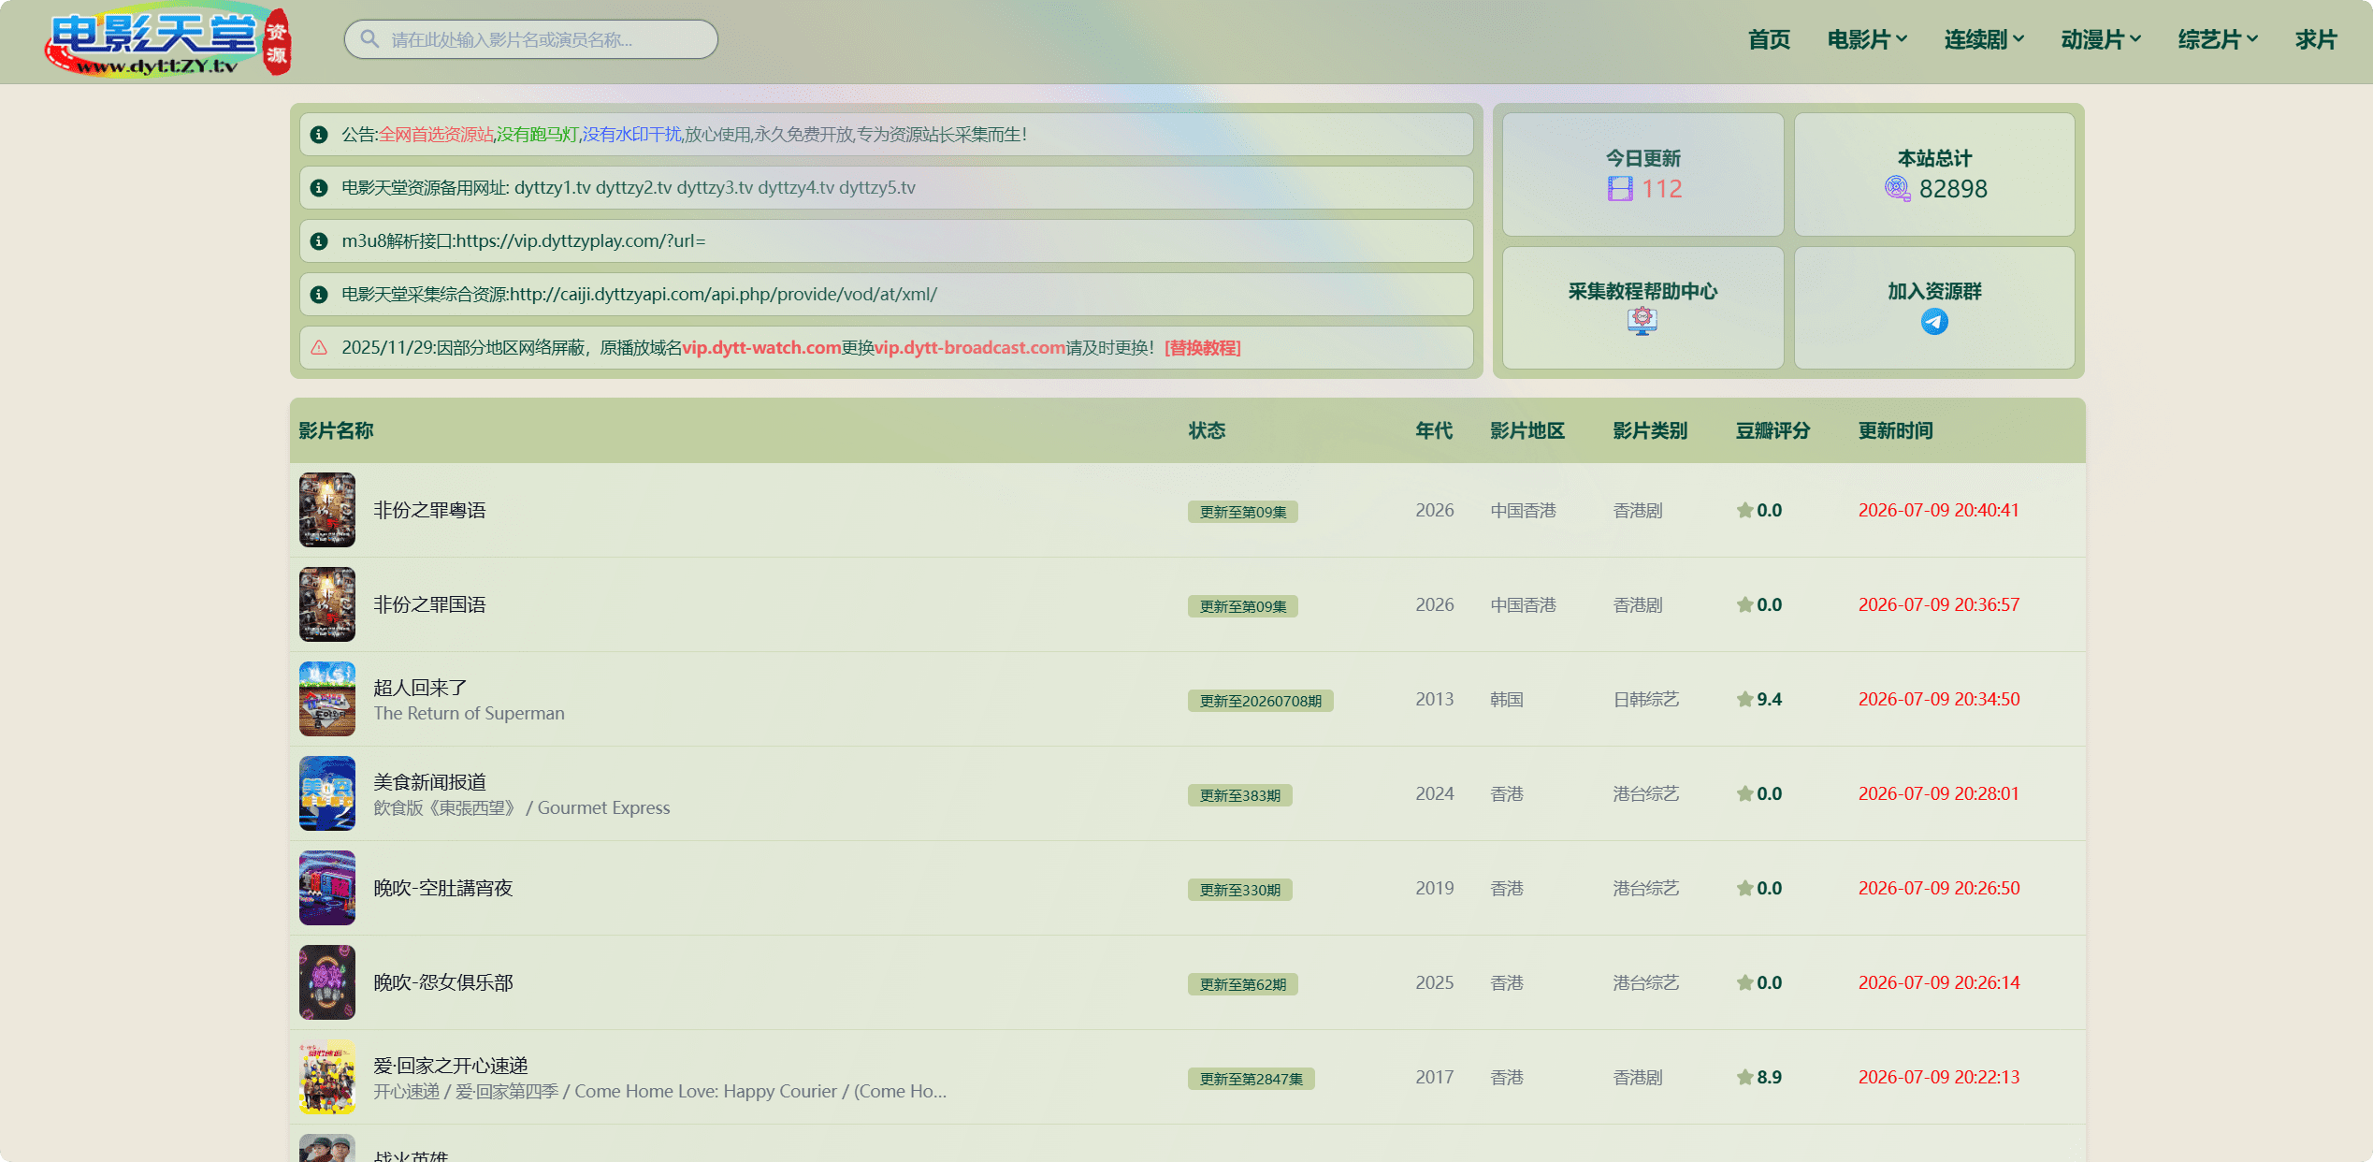2373x1162 pixels.
Task: Open the [替换教程] link
Action: 1202,348
